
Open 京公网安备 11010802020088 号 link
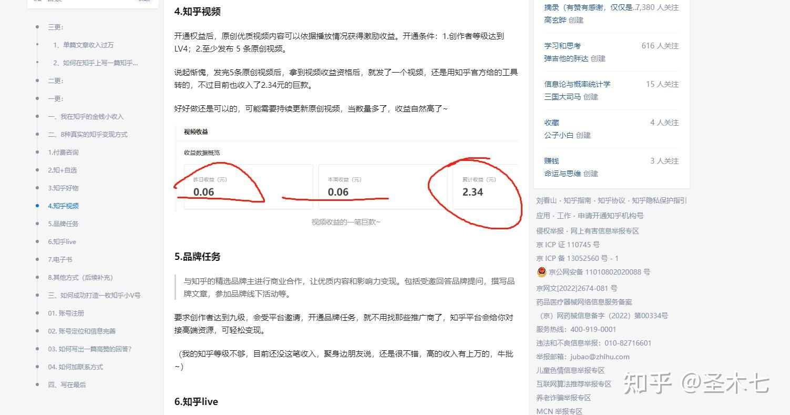point(599,272)
